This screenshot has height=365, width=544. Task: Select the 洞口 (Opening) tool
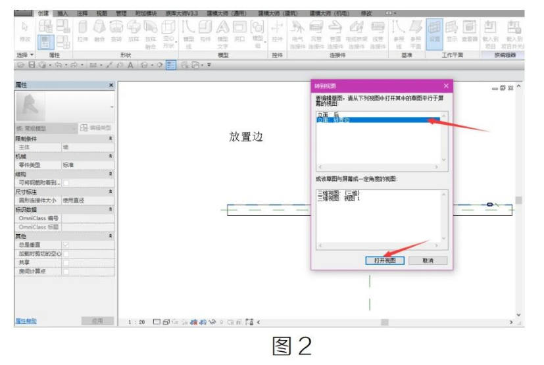click(x=239, y=31)
